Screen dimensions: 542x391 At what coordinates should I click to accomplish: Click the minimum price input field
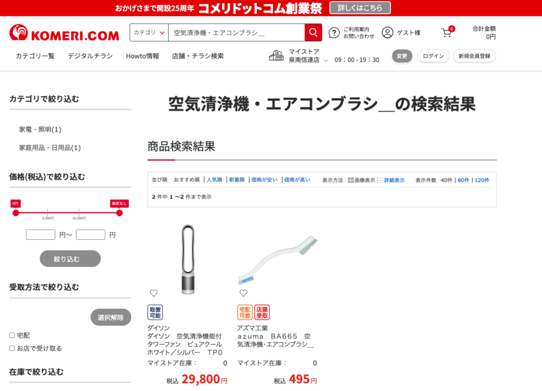40,235
